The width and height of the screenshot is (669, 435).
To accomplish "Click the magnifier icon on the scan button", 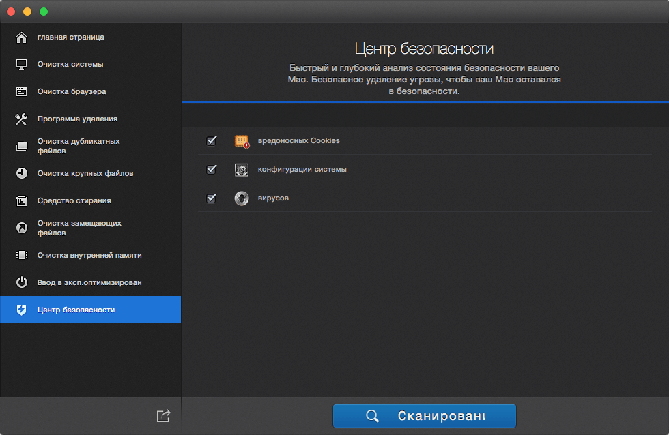I will tap(373, 416).
